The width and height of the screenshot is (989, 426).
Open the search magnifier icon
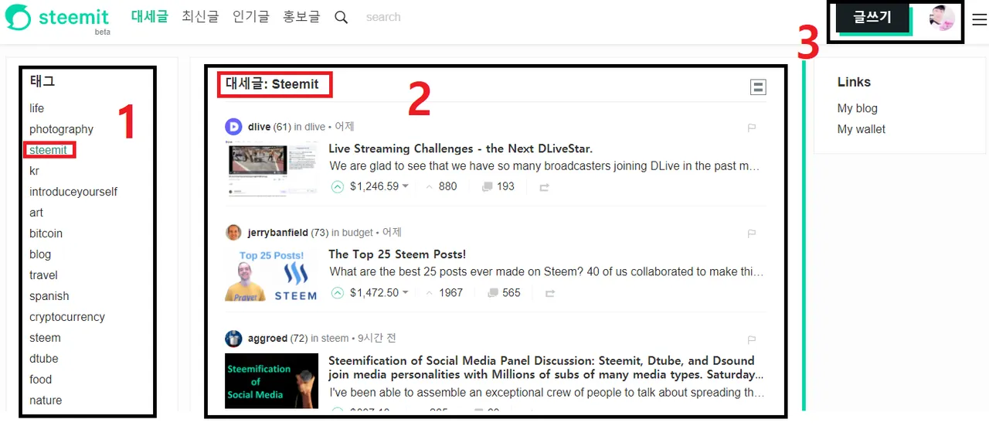pyautogui.click(x=341, y=17)
